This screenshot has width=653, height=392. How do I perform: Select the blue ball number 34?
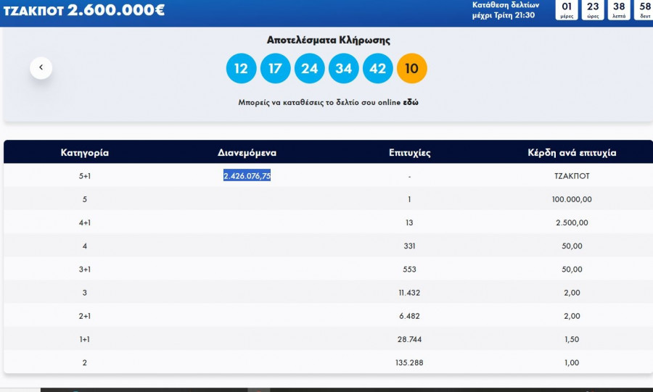pos(344,69)
